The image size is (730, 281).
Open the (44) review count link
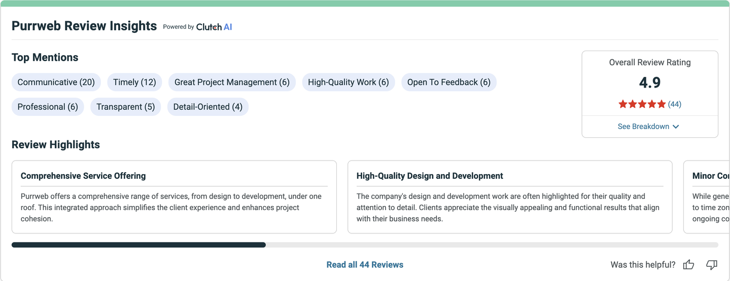point(674,104)
